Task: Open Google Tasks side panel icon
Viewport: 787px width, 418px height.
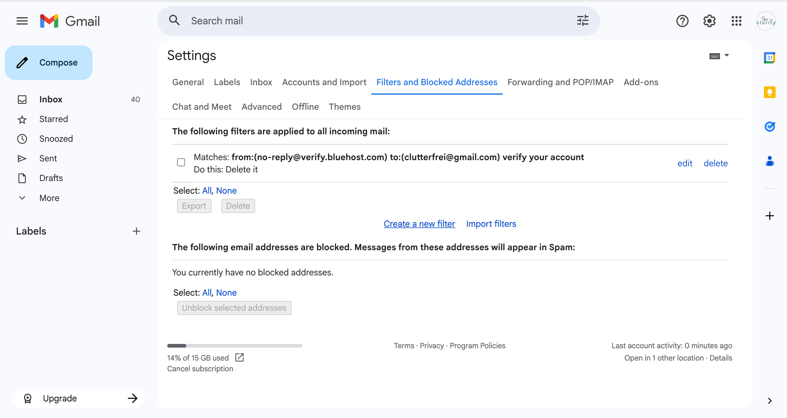Action: click(769, 127)
